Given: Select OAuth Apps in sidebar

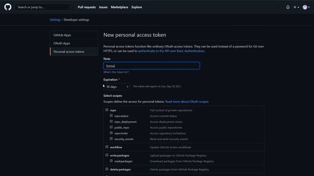Looking at the screenshot, I should (x=74, y=44).
